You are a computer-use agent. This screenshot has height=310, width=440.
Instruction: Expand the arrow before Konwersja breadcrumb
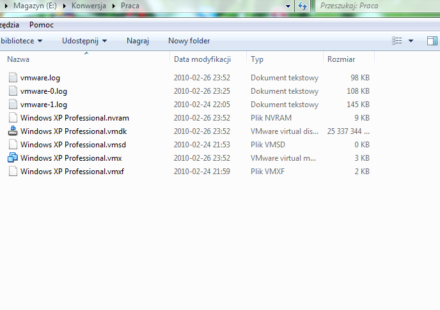(x=64, y=6)
